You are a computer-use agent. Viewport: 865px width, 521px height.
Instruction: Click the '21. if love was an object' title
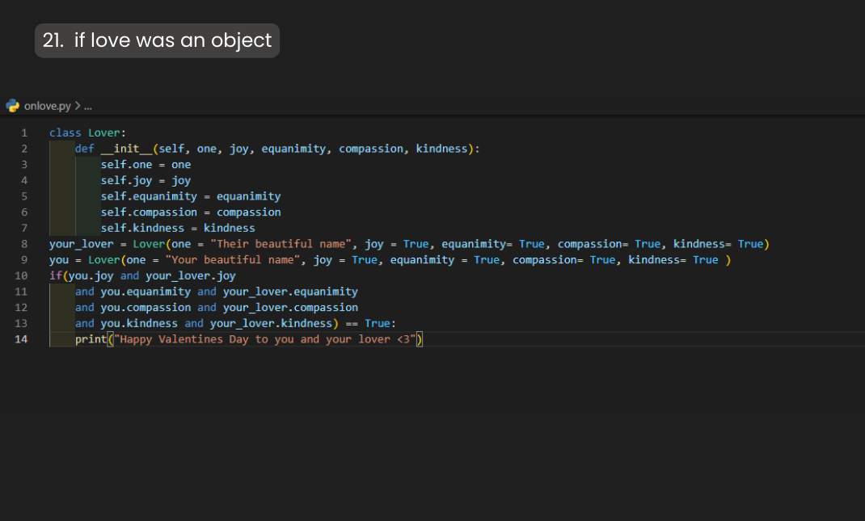[x=157, y=40]
